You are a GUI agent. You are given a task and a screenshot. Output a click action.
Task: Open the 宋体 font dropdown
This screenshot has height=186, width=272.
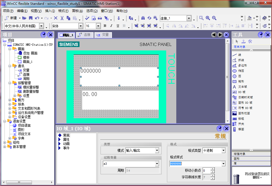click(81, 26)
